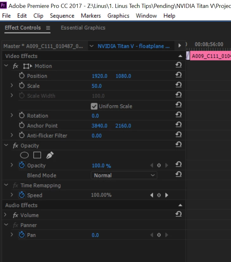Reset the Scale Width parameter
Viewport: 231px width, 262px height.
pyautogui.click(x=178, y=95)
